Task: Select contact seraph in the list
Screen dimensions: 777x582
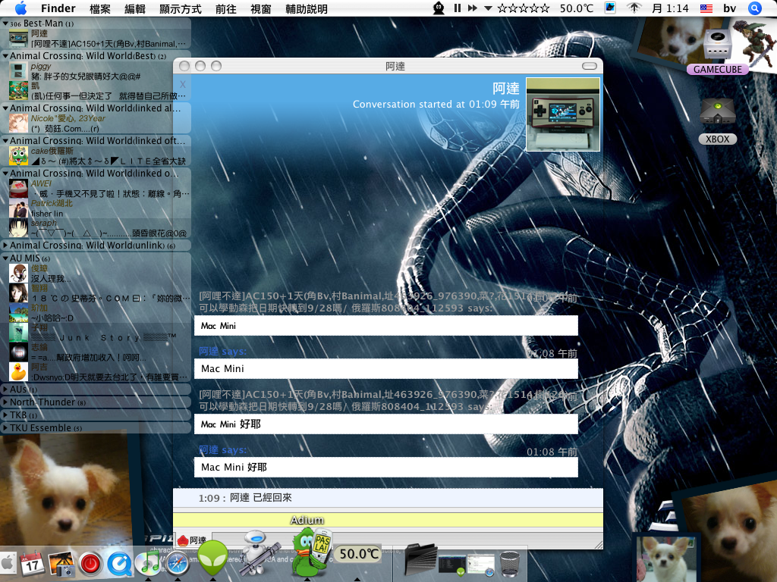Action: 96,227
